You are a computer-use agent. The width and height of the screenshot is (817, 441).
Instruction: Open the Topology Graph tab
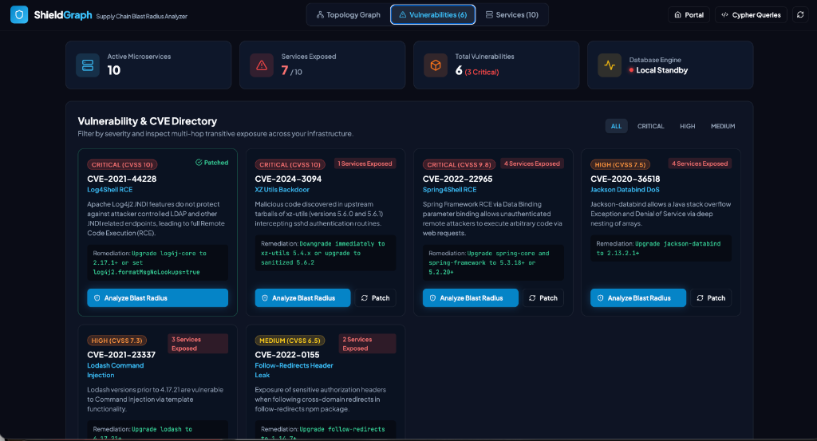(349, 14)
